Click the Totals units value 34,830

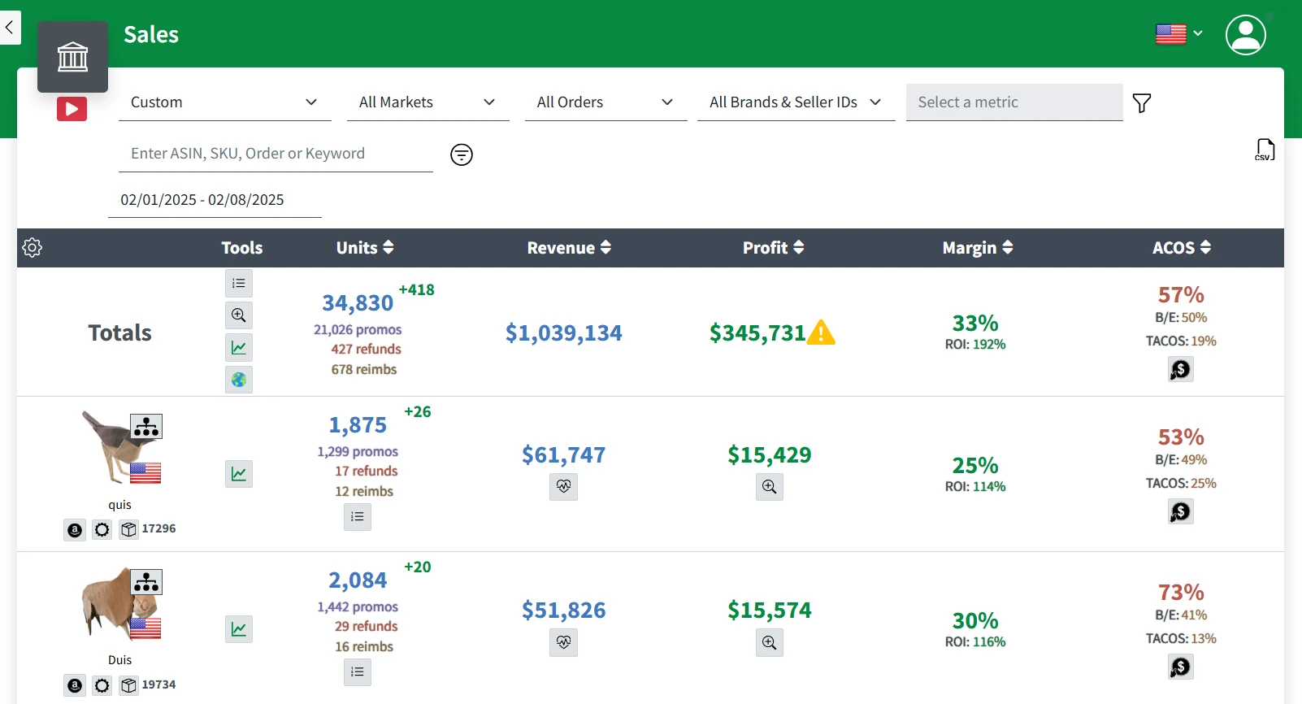point(358,303)
